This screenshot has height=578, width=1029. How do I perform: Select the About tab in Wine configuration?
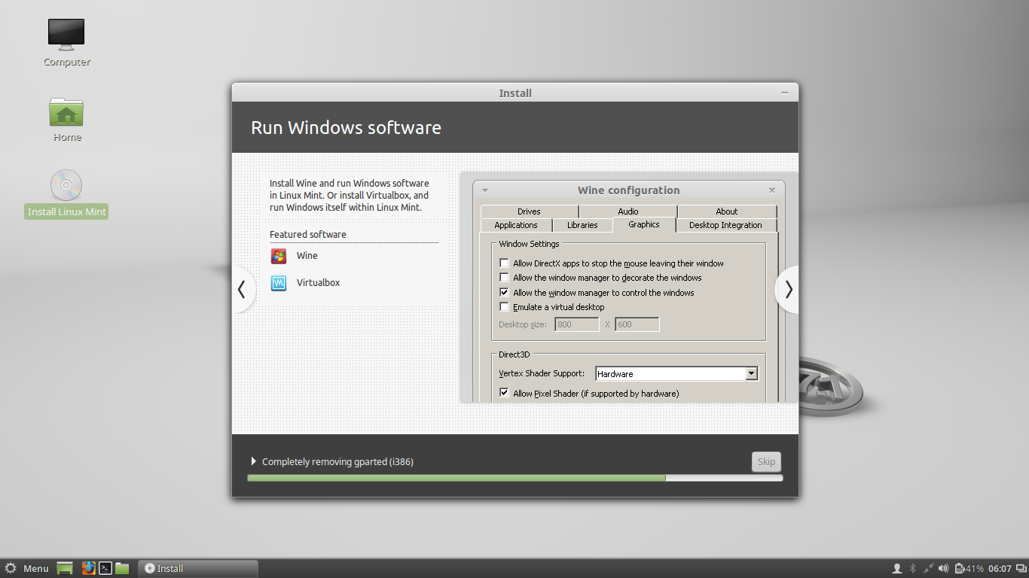[x=727, y=211]
